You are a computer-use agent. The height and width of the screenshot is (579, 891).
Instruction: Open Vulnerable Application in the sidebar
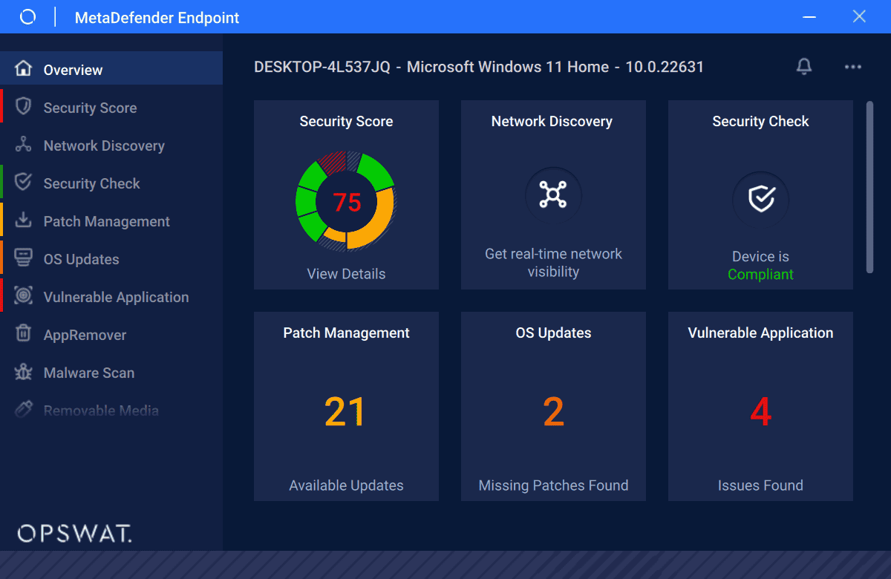coord(111,296)
